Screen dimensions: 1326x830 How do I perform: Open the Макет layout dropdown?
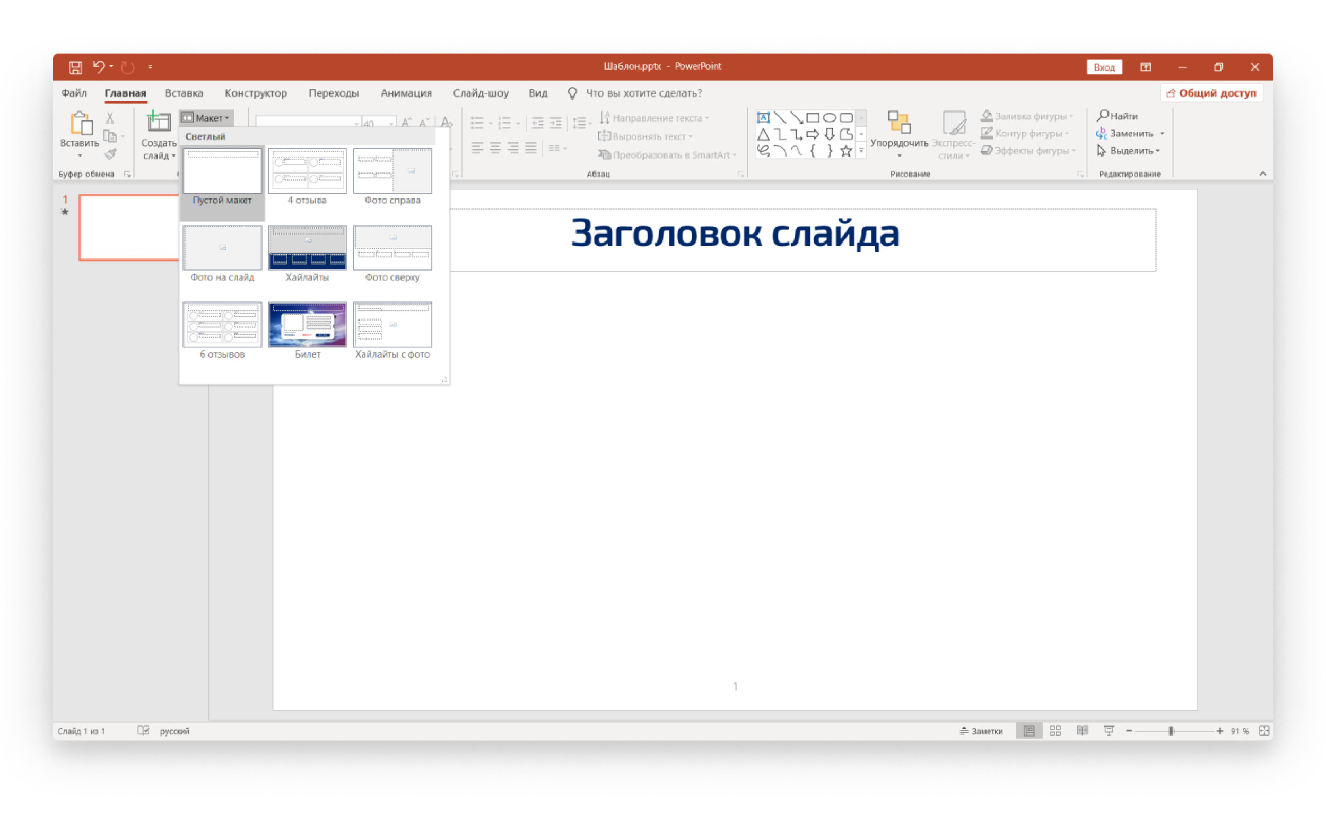[x=206, y=117]
